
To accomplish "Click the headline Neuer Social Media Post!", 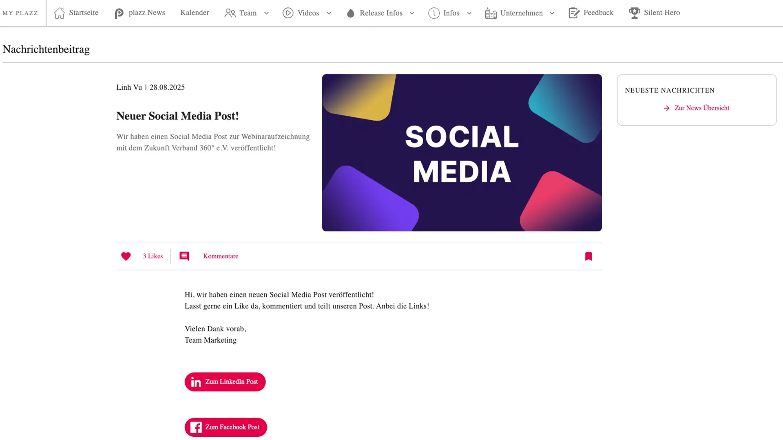I will [x=177, y=116].
